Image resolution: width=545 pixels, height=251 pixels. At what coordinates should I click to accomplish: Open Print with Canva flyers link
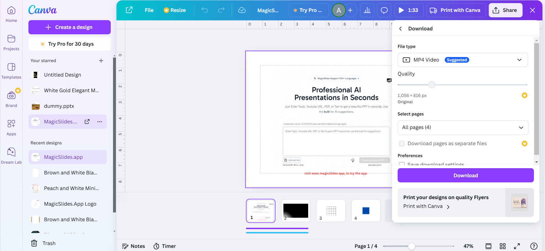(426, 206)
